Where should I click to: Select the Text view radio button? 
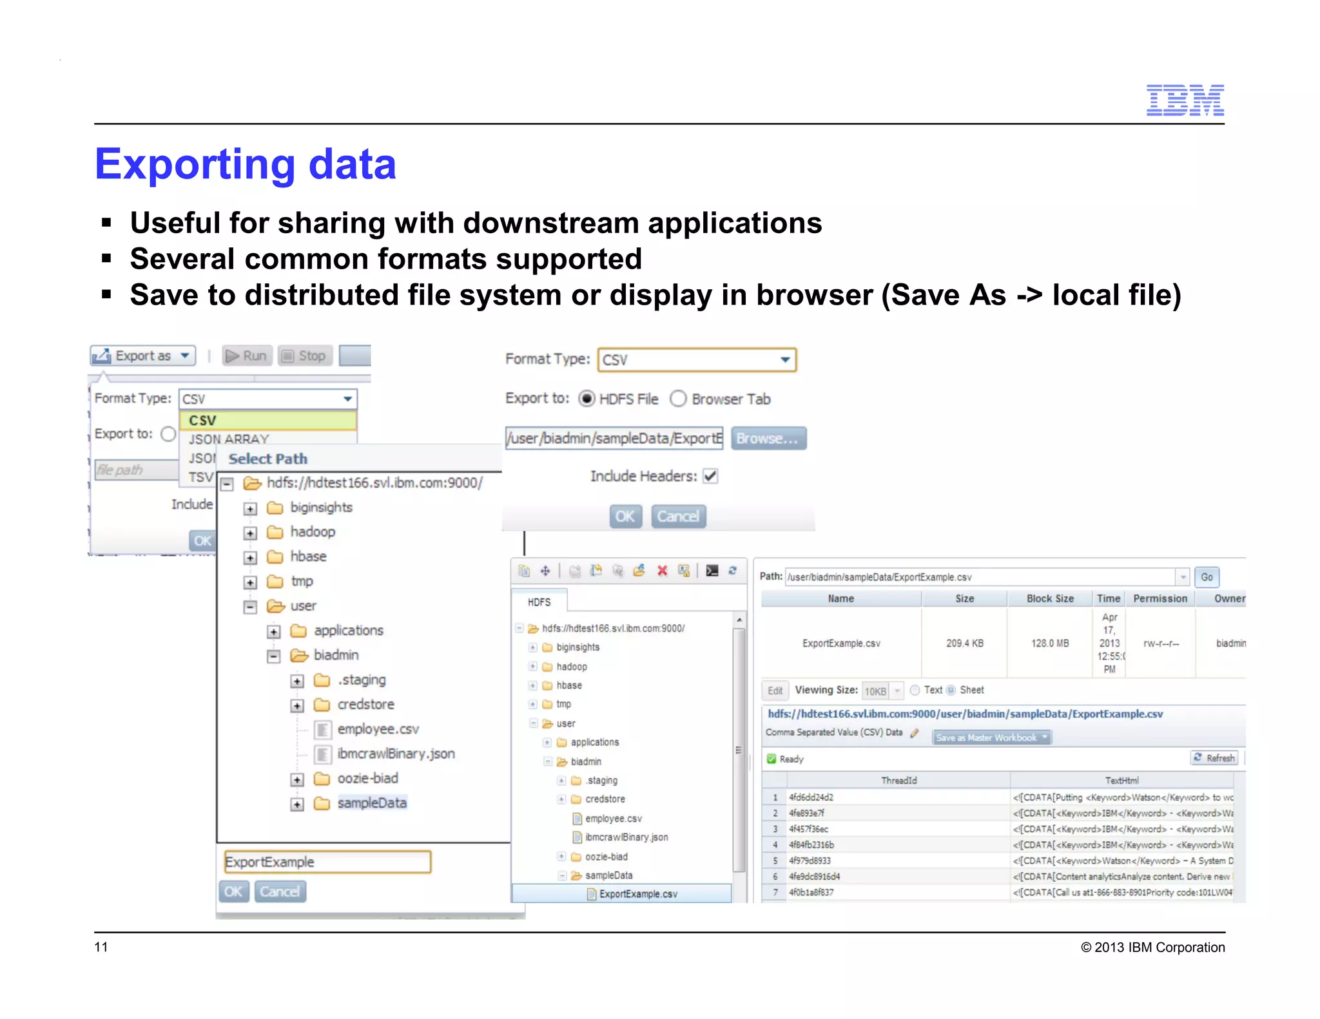(x=915, y=690)
